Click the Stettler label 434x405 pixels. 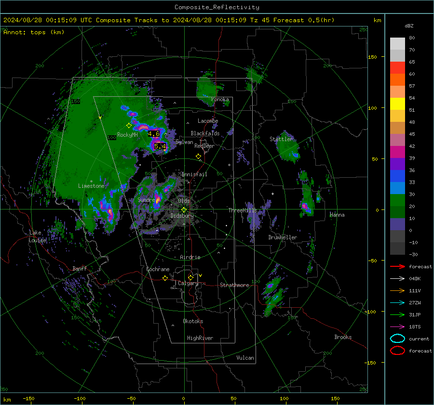pos(281,139)
